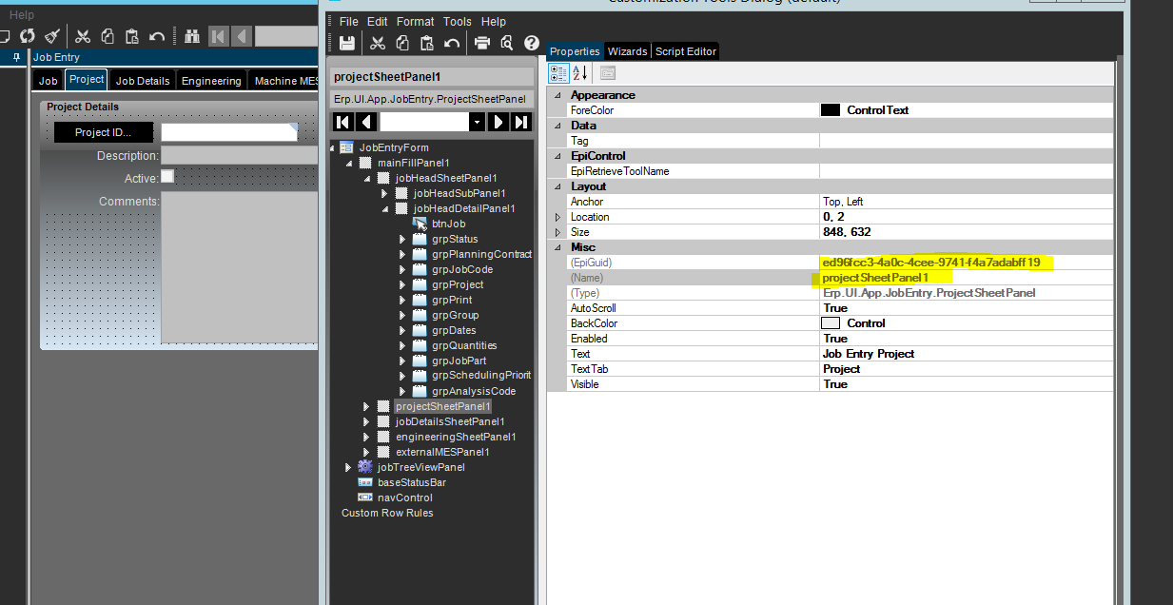Open the Job Details tab in Job Entry

[x=143, y=81]
